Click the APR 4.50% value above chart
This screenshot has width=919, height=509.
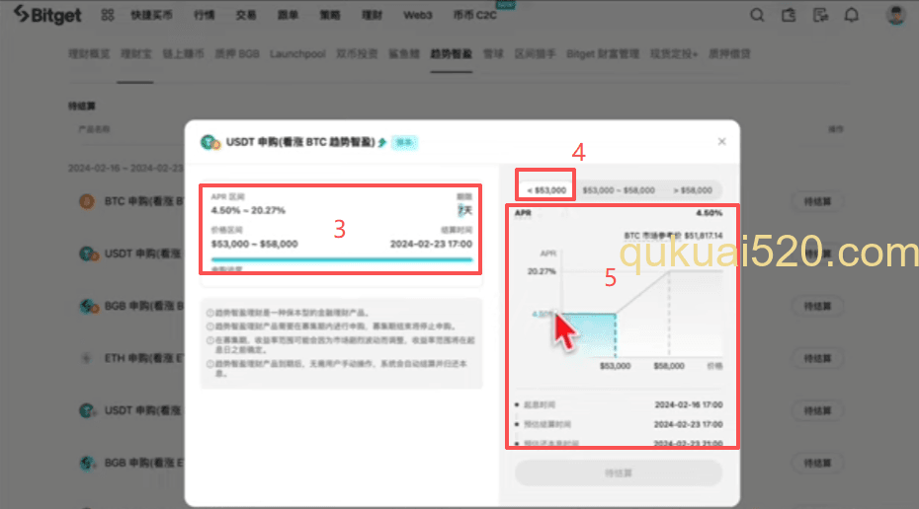710,213
